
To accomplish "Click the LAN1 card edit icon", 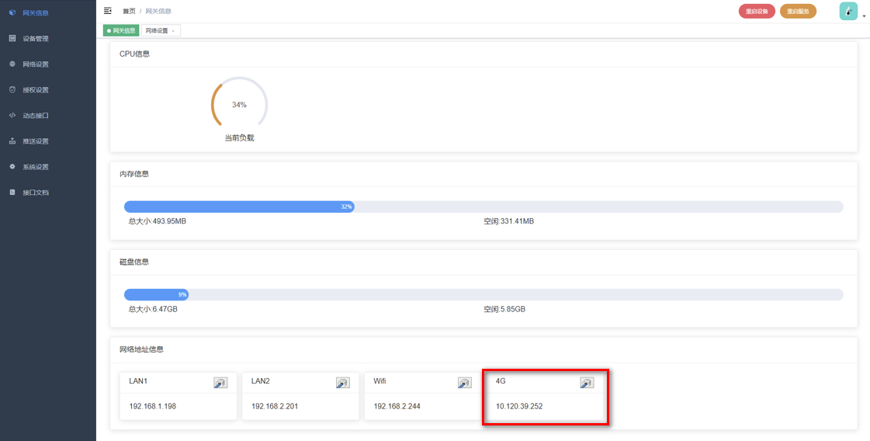I will click(220, 383).
